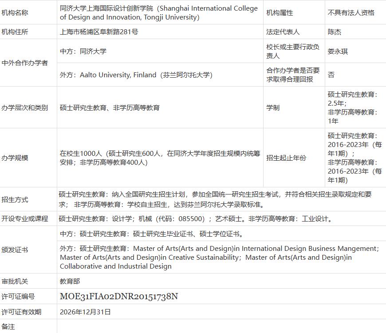Select the 审批机关 label

[15, 281]
